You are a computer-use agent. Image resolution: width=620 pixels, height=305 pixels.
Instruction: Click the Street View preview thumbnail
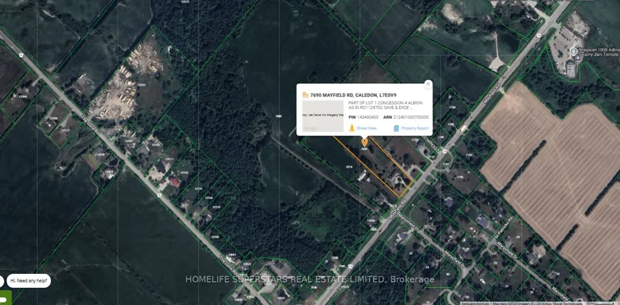point(323,116)
